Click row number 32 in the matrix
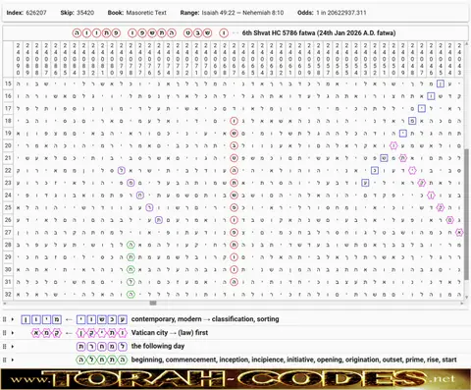This screenshot has height=390, width=471. tap(8, 295)
